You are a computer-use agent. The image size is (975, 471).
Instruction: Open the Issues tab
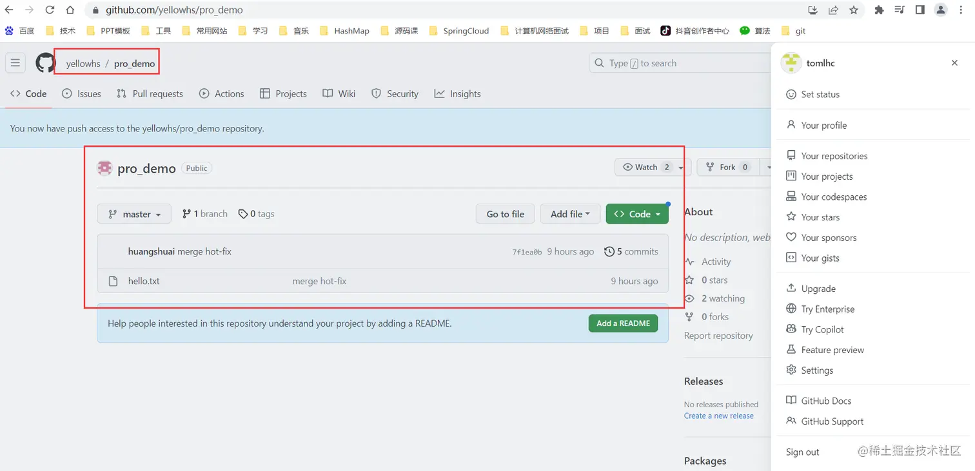tap(81, 93)
